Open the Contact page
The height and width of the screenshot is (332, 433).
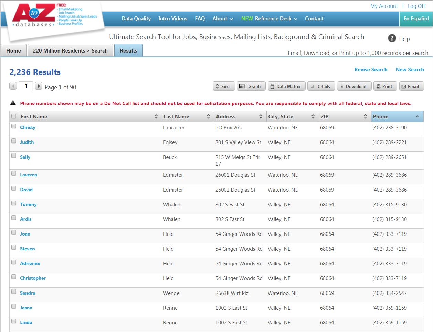coord(314,19)
